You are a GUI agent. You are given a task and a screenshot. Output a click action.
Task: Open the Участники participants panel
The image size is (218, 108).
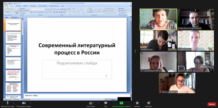point(91,104)
